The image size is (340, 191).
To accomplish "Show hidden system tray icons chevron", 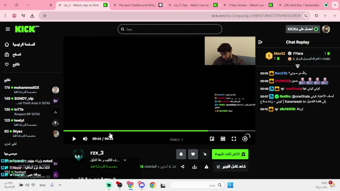I will [60, 185].
